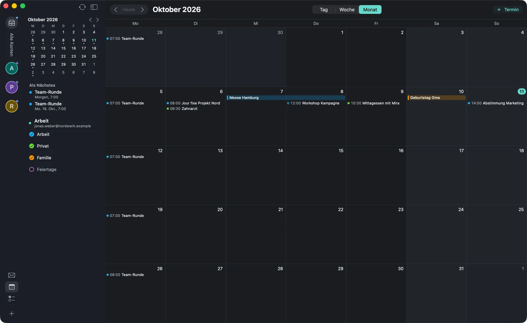Go to previous month in mini calendar

pos(91,20)
